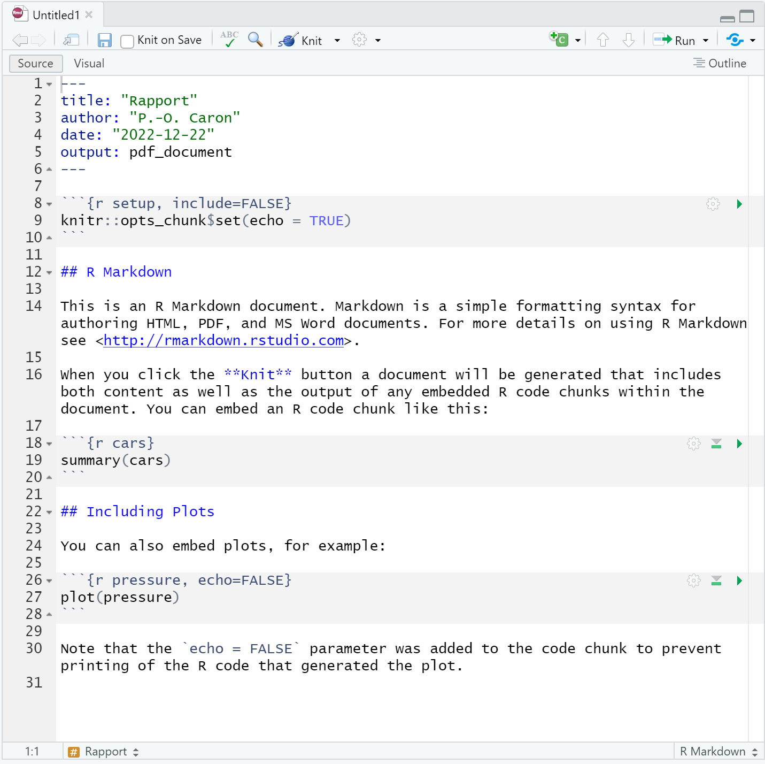Click the cursor position 1:1 indicator

[32, 752]
